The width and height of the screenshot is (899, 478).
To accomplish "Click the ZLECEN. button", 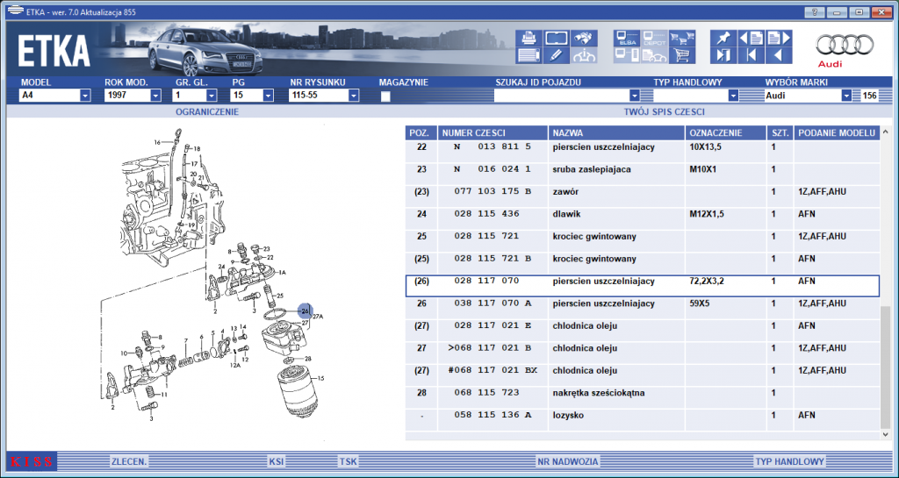I will tap(129, 461).
